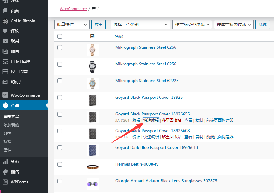
Task: Check the Goyard Black Passport Cover 18925 row
Action: point(60,98)
